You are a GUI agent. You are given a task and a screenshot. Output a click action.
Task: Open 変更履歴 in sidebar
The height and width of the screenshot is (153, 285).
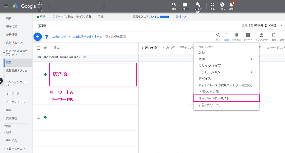pyautogui.click(x=11, y=118)
